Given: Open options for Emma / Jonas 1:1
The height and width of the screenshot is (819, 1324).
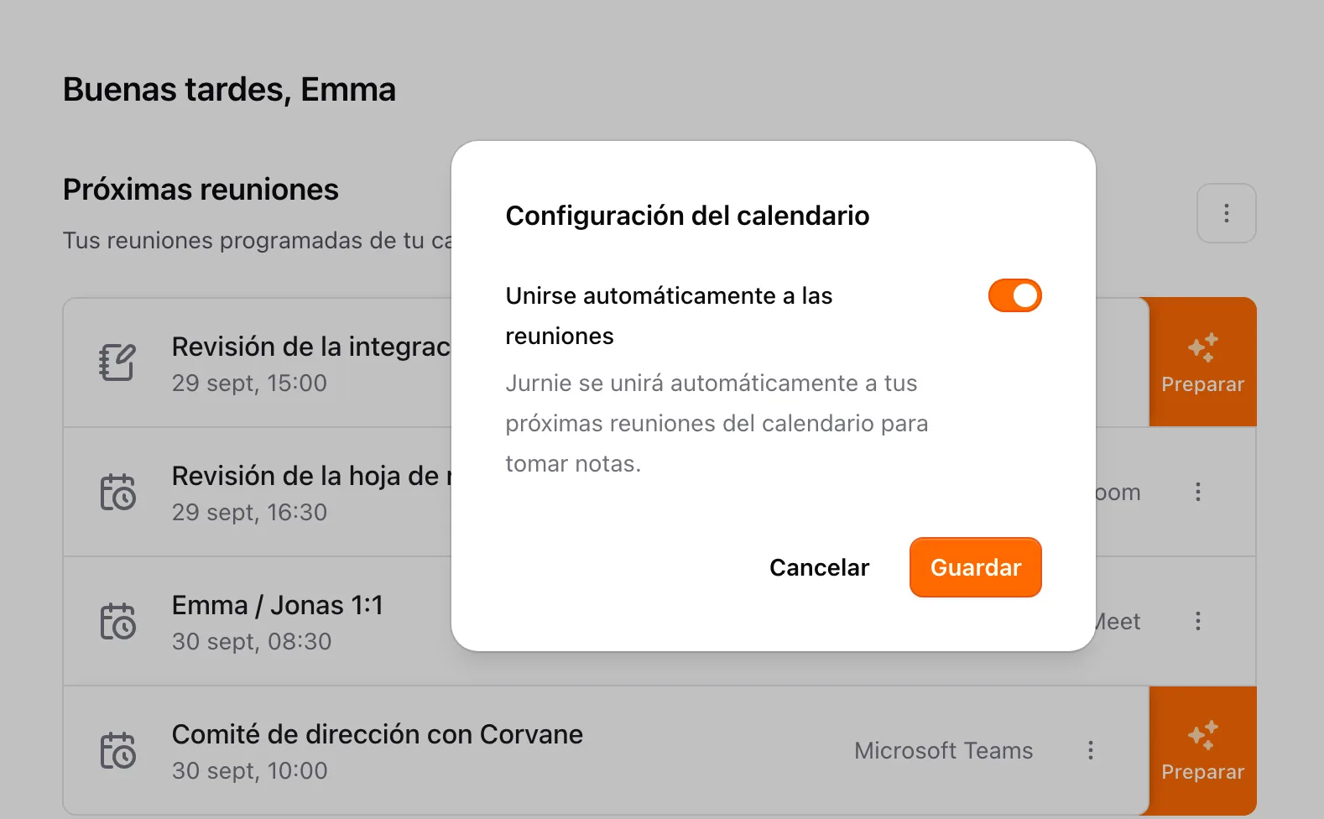Looking at the screenshot, I should click(1197, 621).
